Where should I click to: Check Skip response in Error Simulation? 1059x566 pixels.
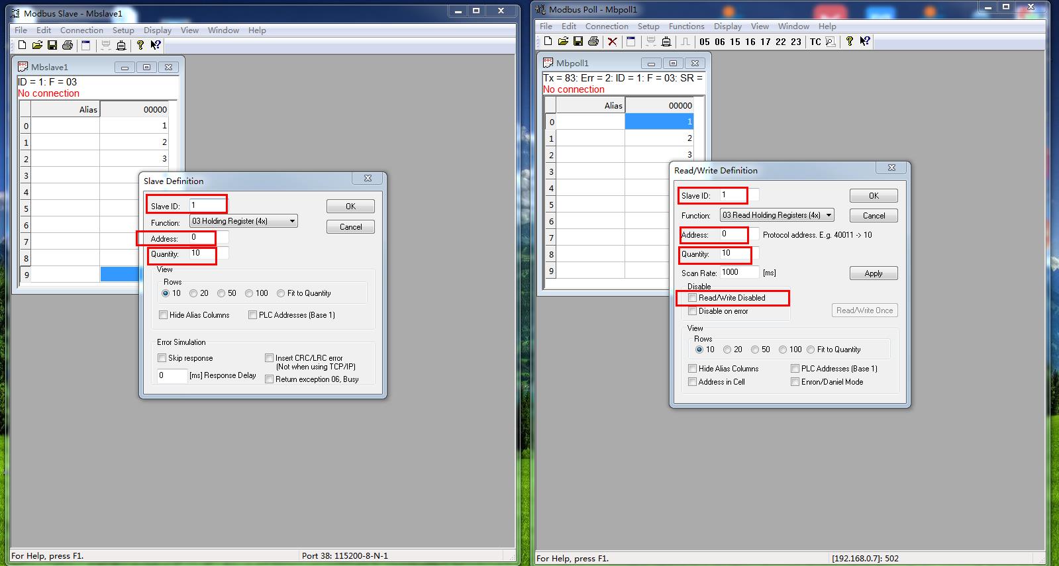[162, 358]
